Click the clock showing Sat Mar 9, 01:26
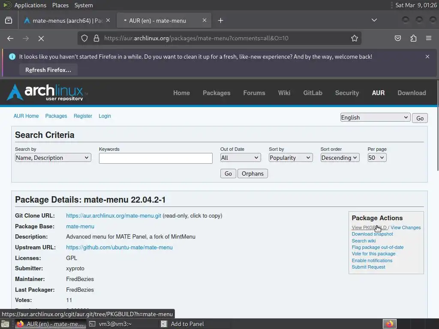Viewport: 439px width, 329px height. [416, 5]
